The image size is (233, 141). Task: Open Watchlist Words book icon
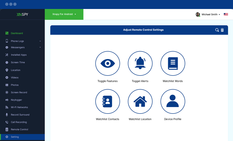173,63
